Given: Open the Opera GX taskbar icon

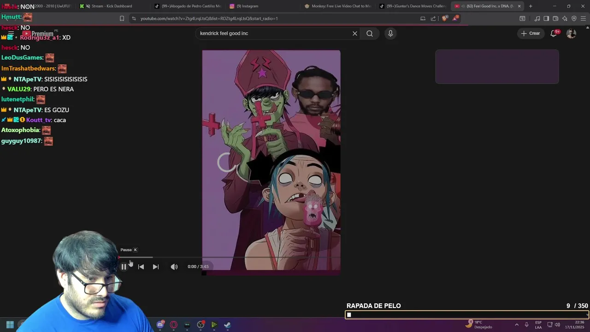Looking at the screenshot, I should point(174,325).
